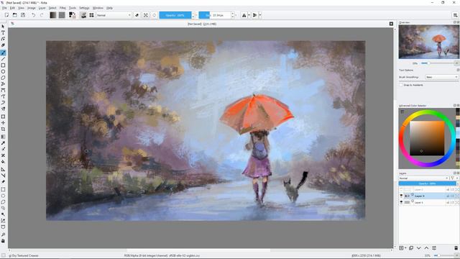Select the Color Picker eyedropper tool

tap(3, 143)
